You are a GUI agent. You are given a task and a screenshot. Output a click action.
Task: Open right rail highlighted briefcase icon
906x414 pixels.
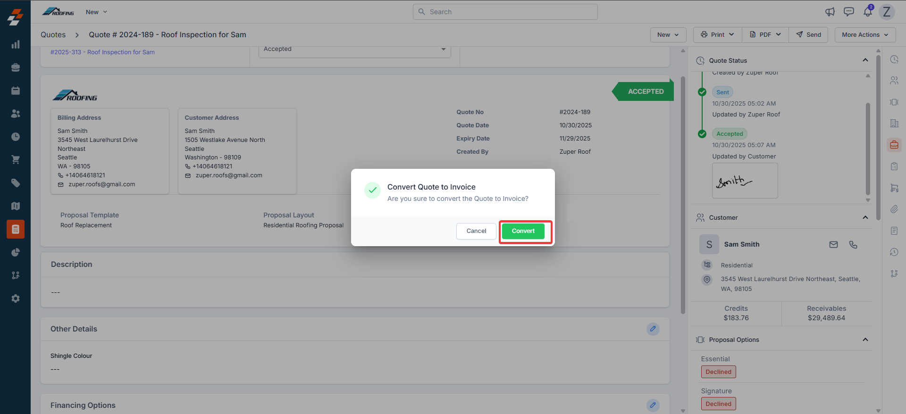pos(894,145)
